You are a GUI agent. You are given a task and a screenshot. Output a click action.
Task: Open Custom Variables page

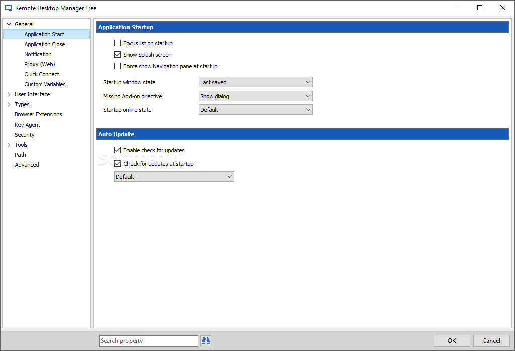point(45,84)
